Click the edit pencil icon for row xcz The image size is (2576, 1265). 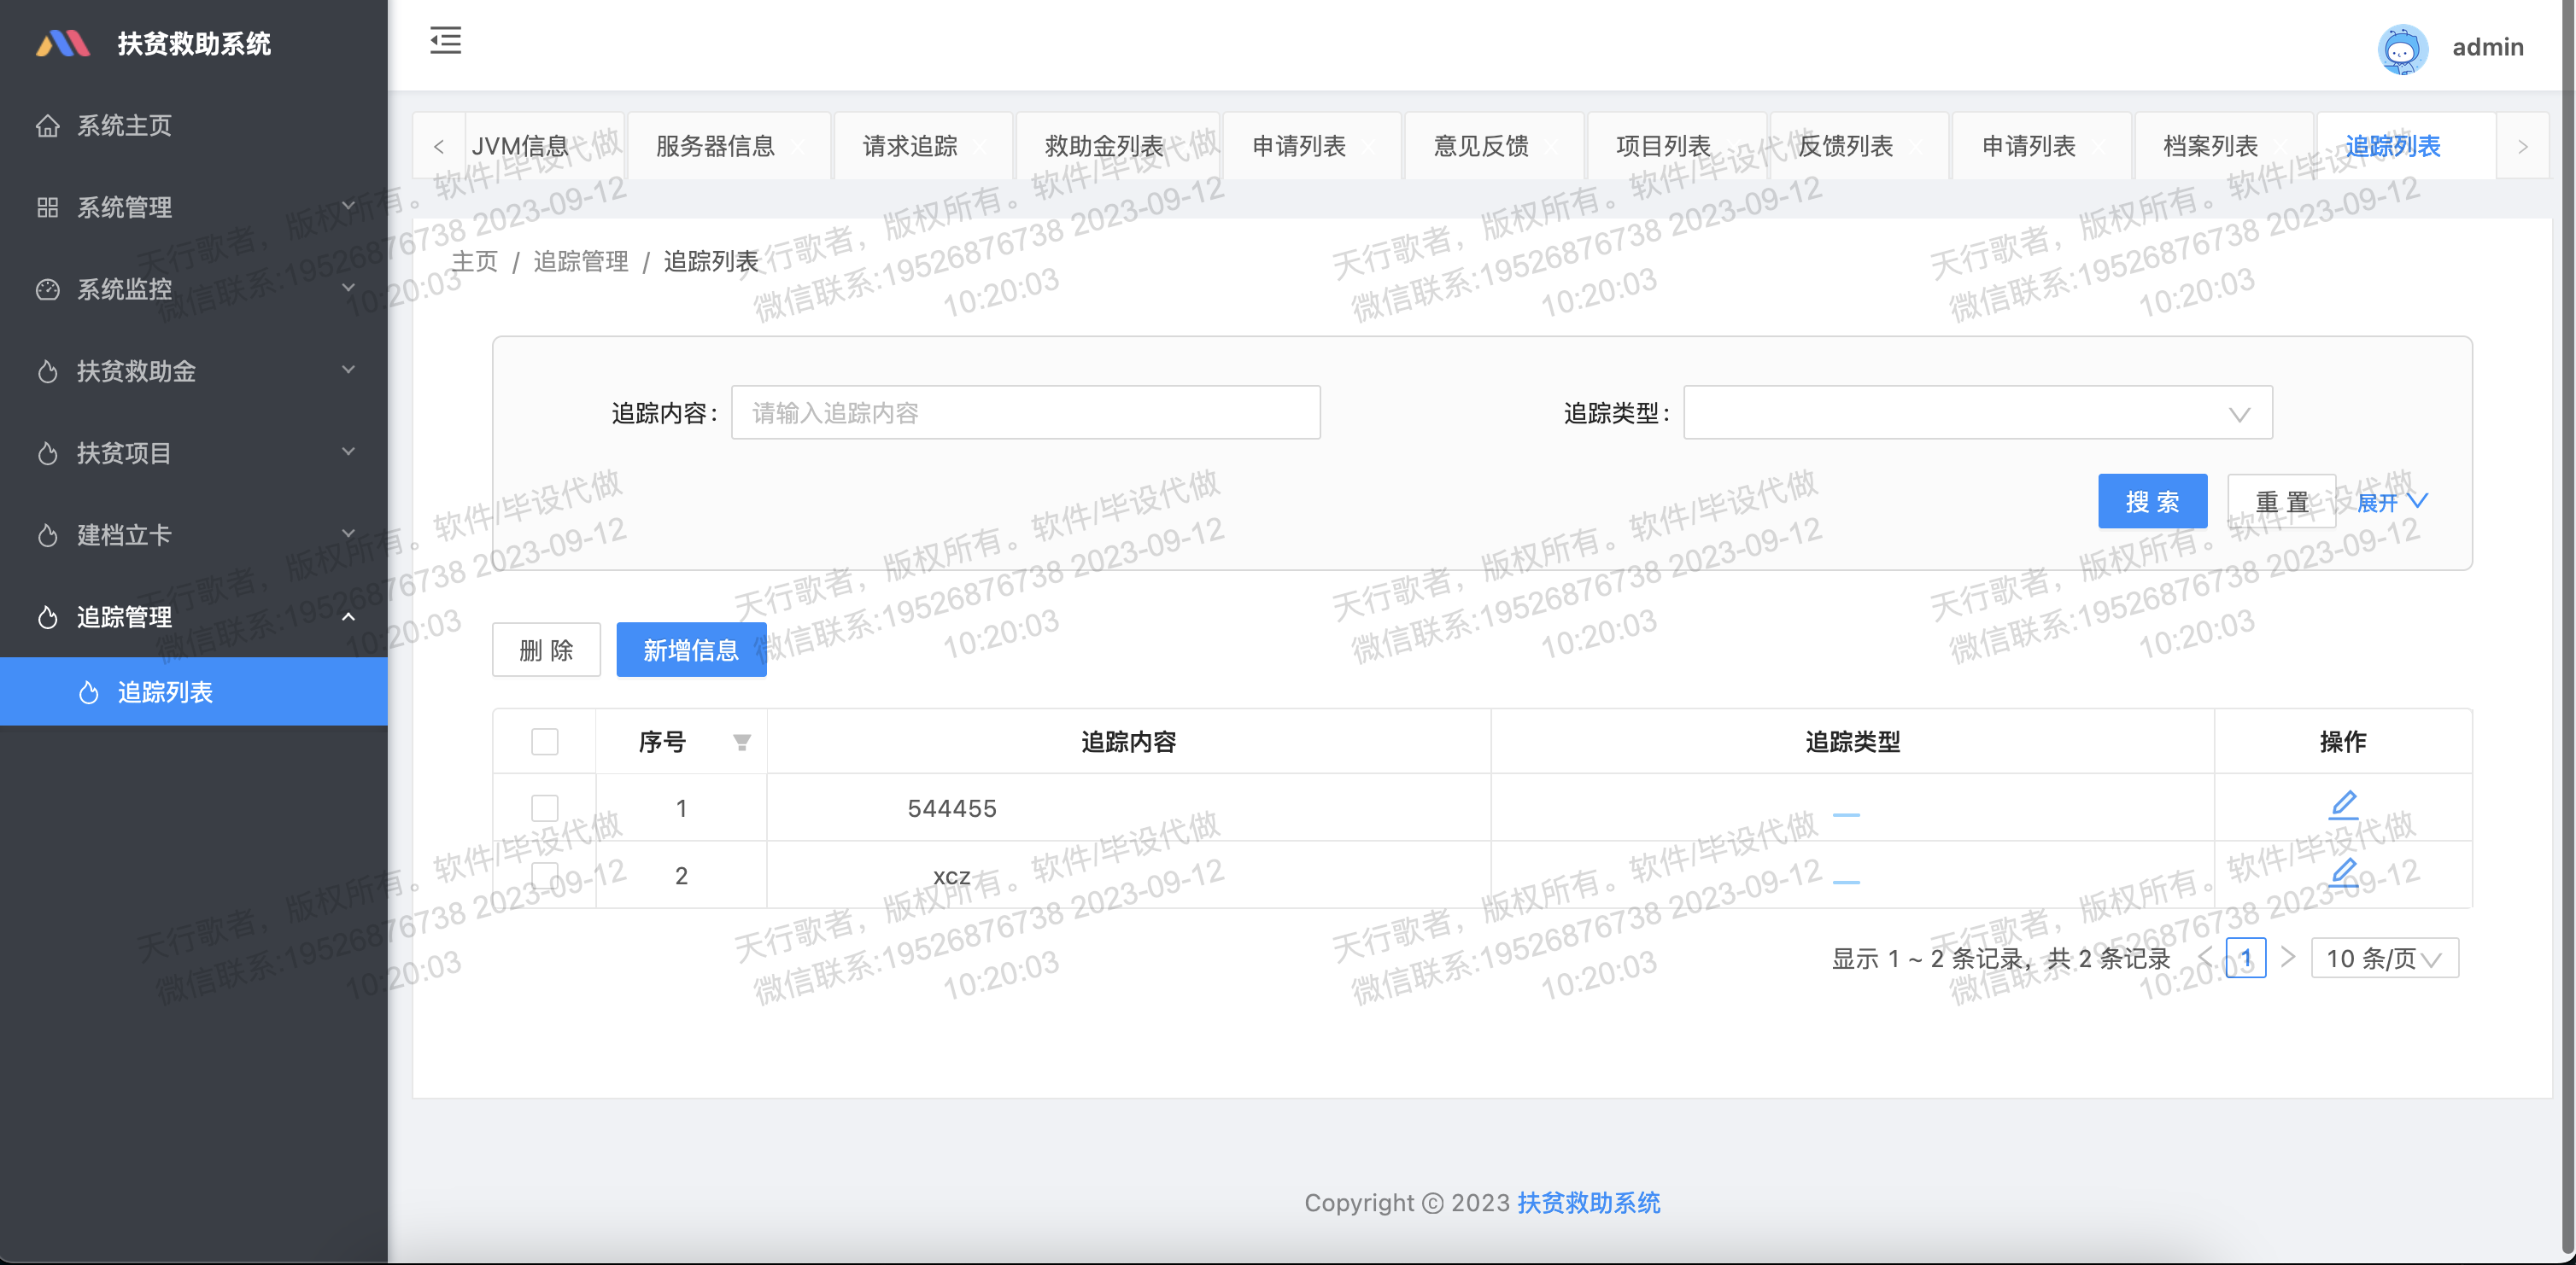[2343, 872]
